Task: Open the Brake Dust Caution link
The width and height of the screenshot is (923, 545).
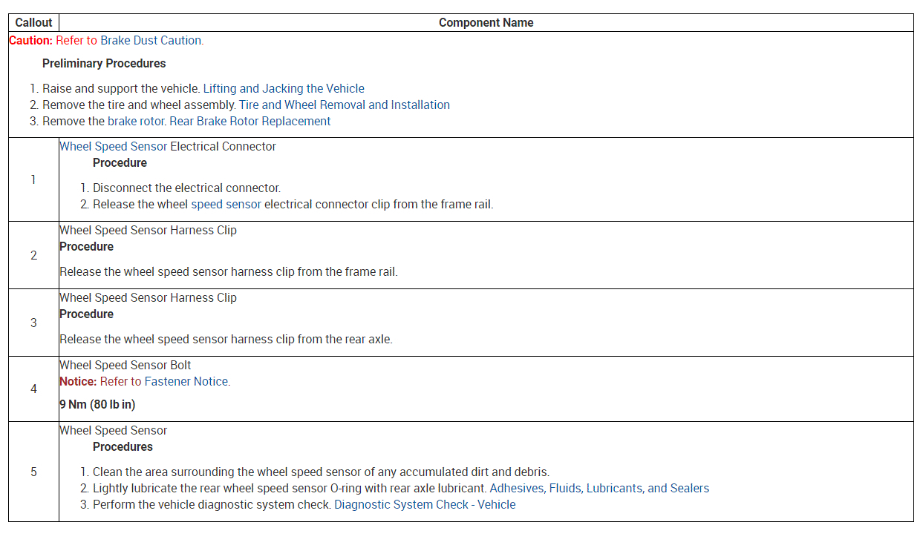Action: point(151,41)
